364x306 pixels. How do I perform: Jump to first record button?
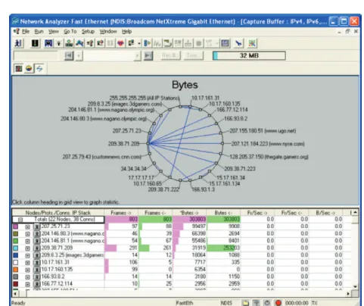point(69,55)
